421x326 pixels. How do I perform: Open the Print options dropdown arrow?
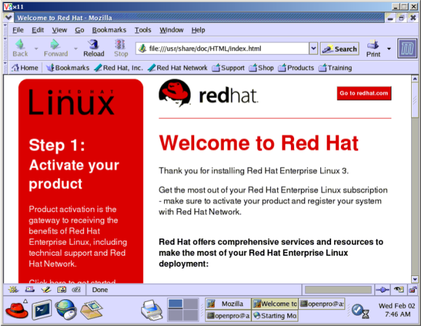click(x=389, y=48)
